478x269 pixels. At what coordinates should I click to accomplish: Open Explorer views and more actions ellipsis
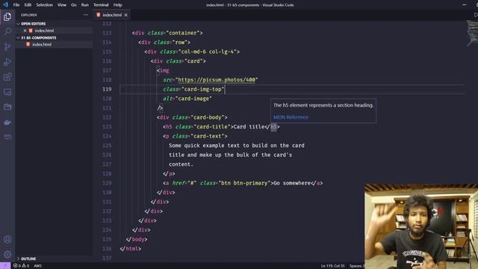point(85,15)
